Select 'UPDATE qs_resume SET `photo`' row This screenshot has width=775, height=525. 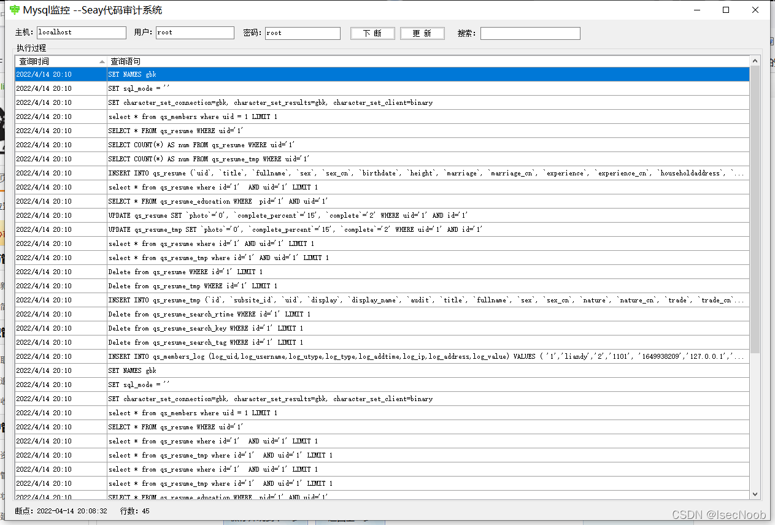[x=382, y=215]
